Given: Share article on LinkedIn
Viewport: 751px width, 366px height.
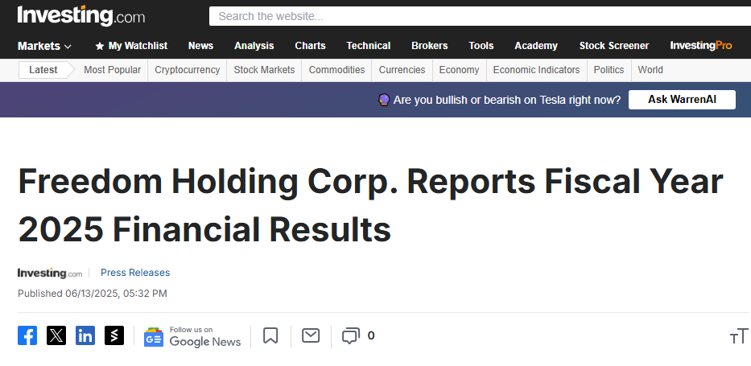Looking at the screenshot, I should 85,335.
